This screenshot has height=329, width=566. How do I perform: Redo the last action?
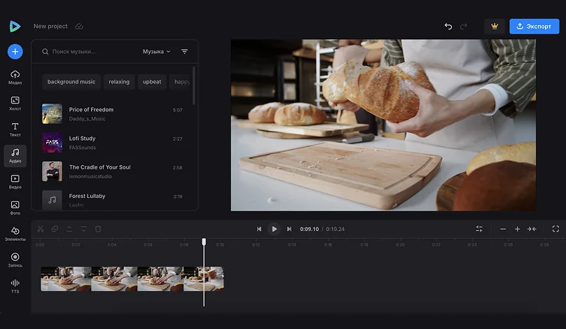pos(464,27)
